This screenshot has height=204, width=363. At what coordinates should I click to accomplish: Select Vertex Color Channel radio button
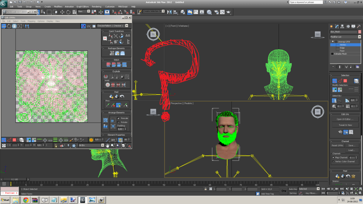tap(333, 161)
